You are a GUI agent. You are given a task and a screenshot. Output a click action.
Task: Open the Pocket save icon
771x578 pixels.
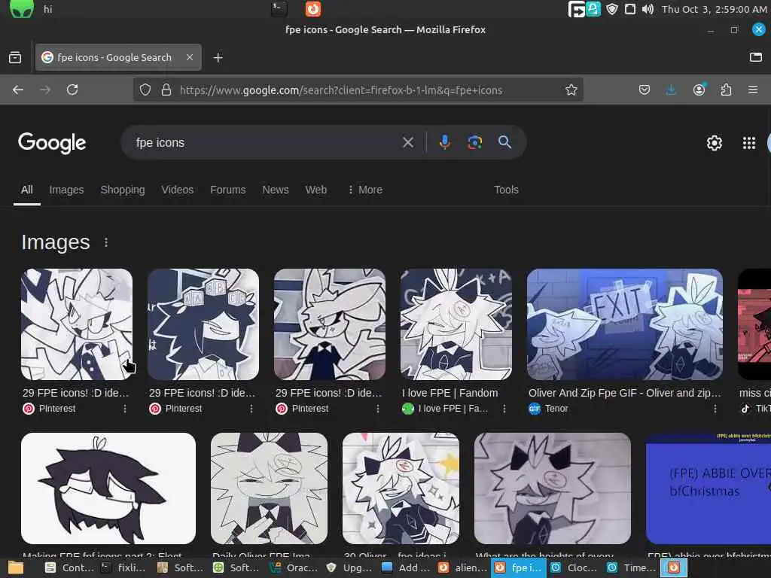(645, 90)
